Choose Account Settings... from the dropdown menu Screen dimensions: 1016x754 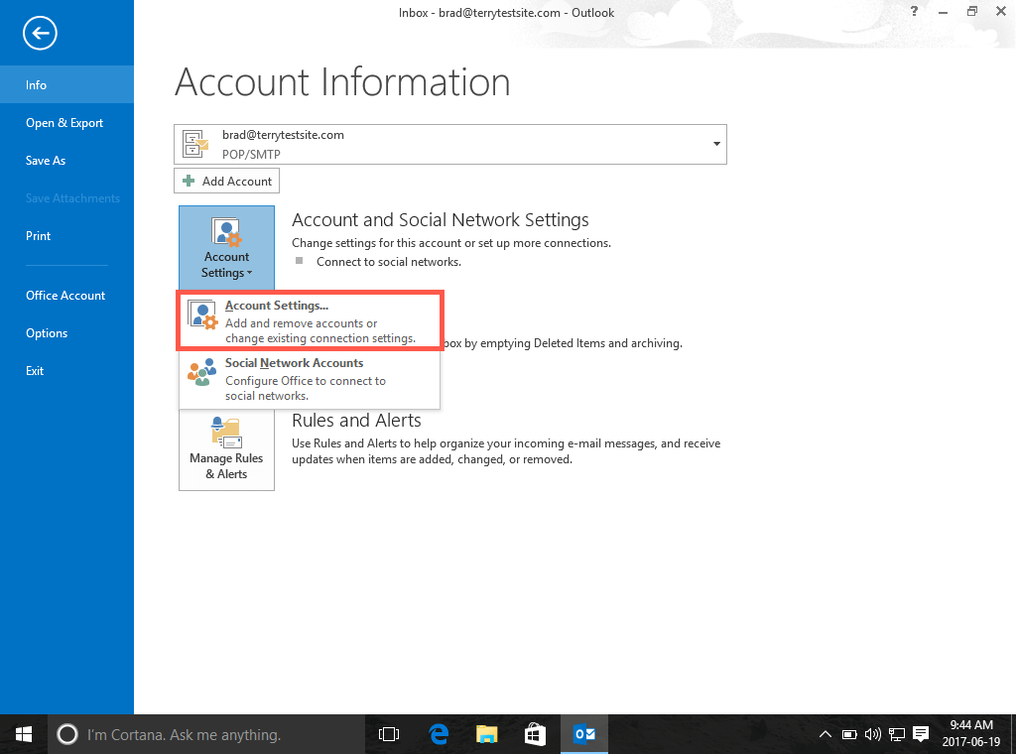(x=310, y=321)
